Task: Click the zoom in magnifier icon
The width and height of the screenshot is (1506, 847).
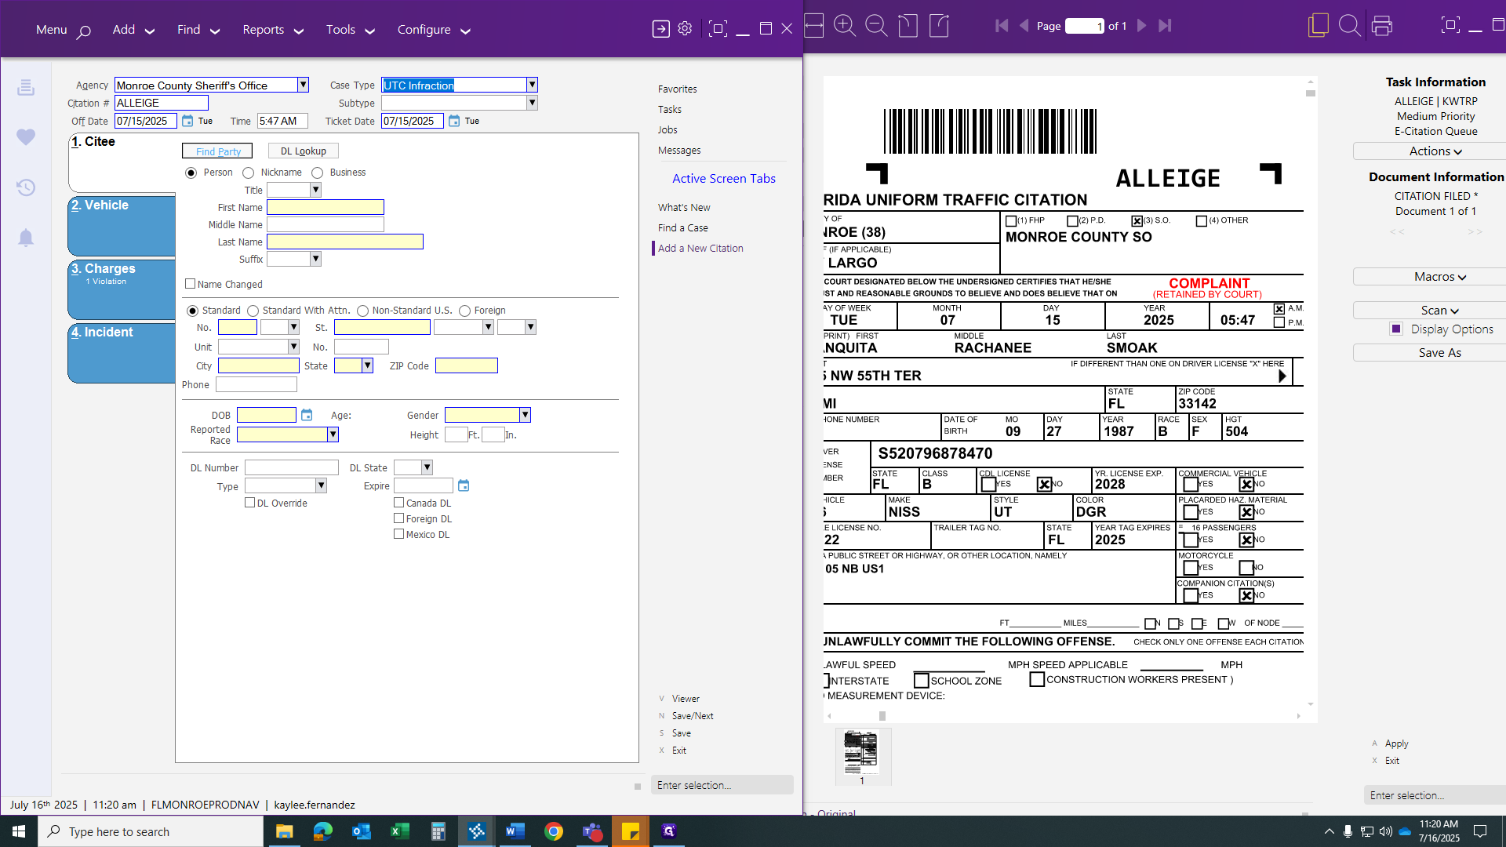Action: pos(844,26)
